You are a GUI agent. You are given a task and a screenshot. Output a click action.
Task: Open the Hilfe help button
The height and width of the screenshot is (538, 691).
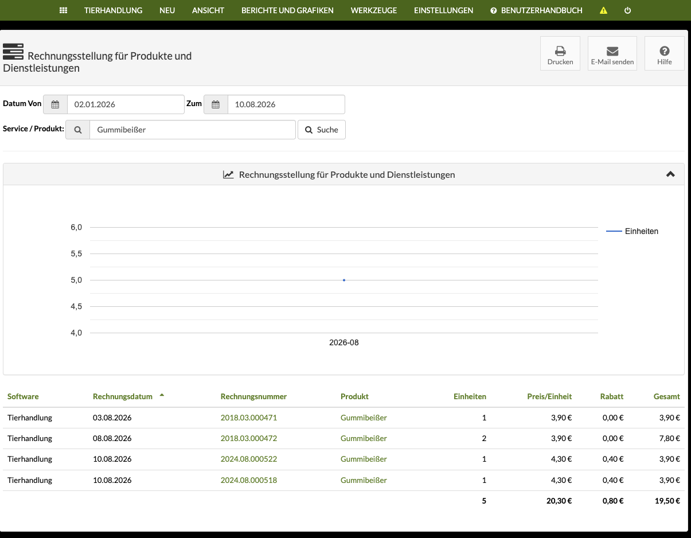tap(664, 53)
